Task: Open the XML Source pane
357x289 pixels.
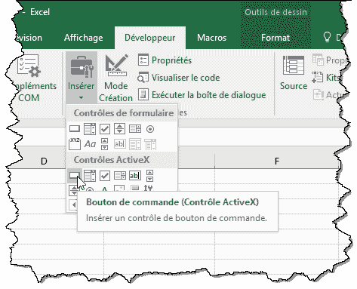Action: click(x=294, y=72)
